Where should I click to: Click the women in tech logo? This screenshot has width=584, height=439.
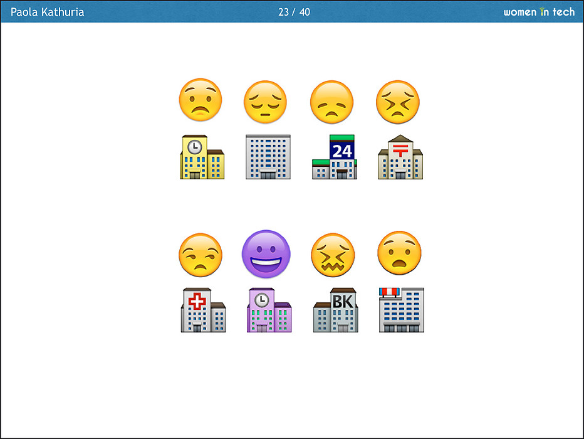[x=539, y=12]
